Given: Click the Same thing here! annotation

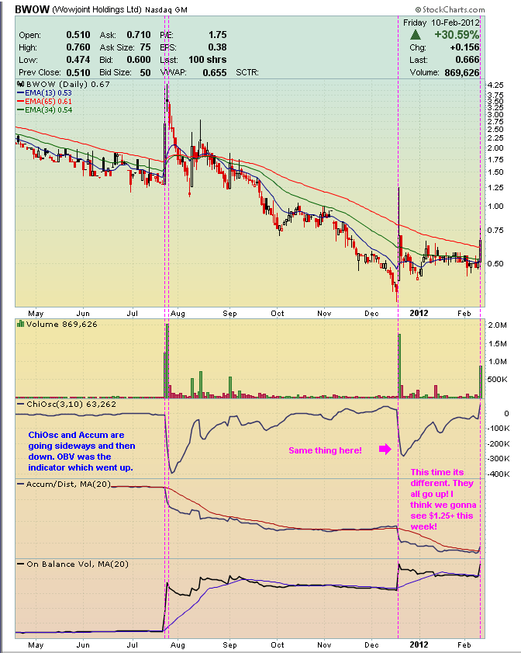Looking at the screenshot, I should (x=325, y=450).
